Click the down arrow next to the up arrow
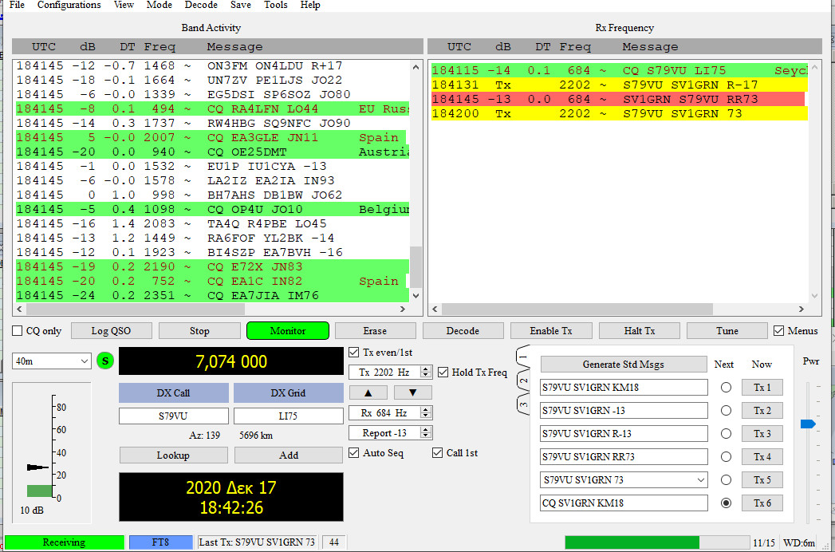The height and width of the screenshot is (552, 835). 412,392
